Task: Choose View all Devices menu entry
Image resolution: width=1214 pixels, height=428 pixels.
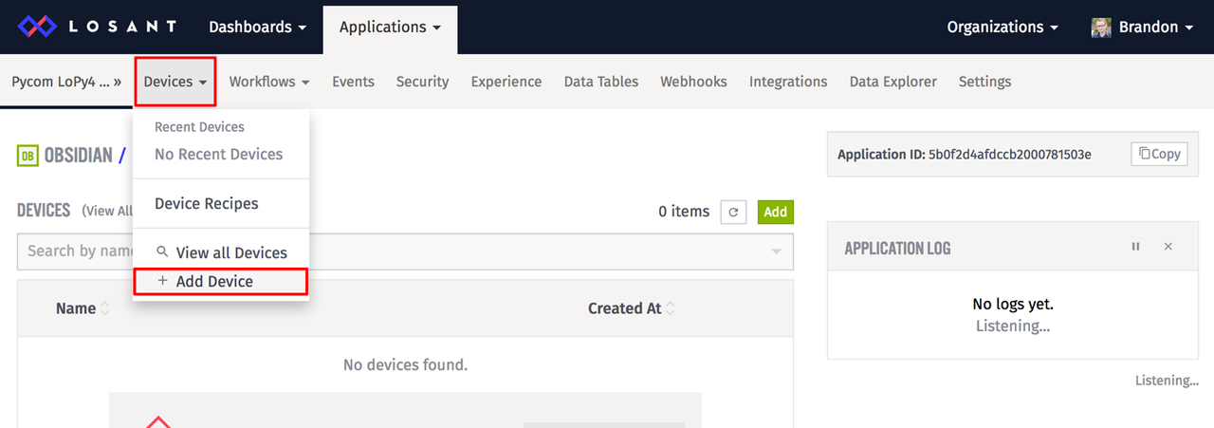Action: pos(220,252)
